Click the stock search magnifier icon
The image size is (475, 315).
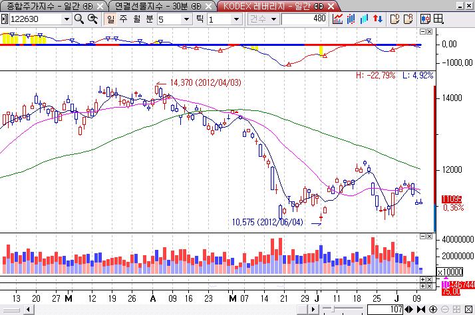tap(79, 19)
